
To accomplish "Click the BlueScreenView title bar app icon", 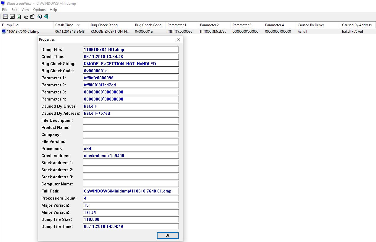I will pyautogui.click(x=3, y=3).
